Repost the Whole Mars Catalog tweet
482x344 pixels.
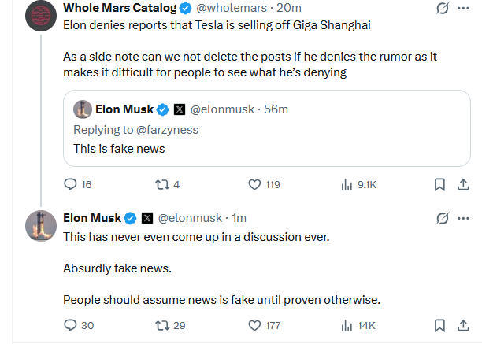click(x=161, y=184)
